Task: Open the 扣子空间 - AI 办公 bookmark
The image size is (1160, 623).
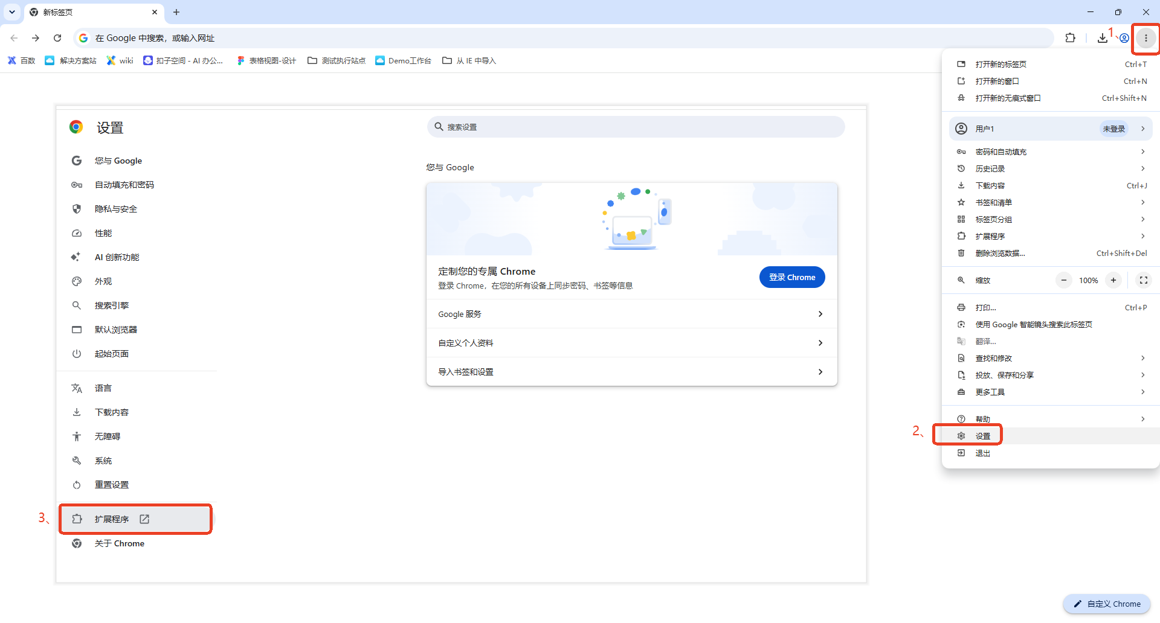Action: pos(183,60)
